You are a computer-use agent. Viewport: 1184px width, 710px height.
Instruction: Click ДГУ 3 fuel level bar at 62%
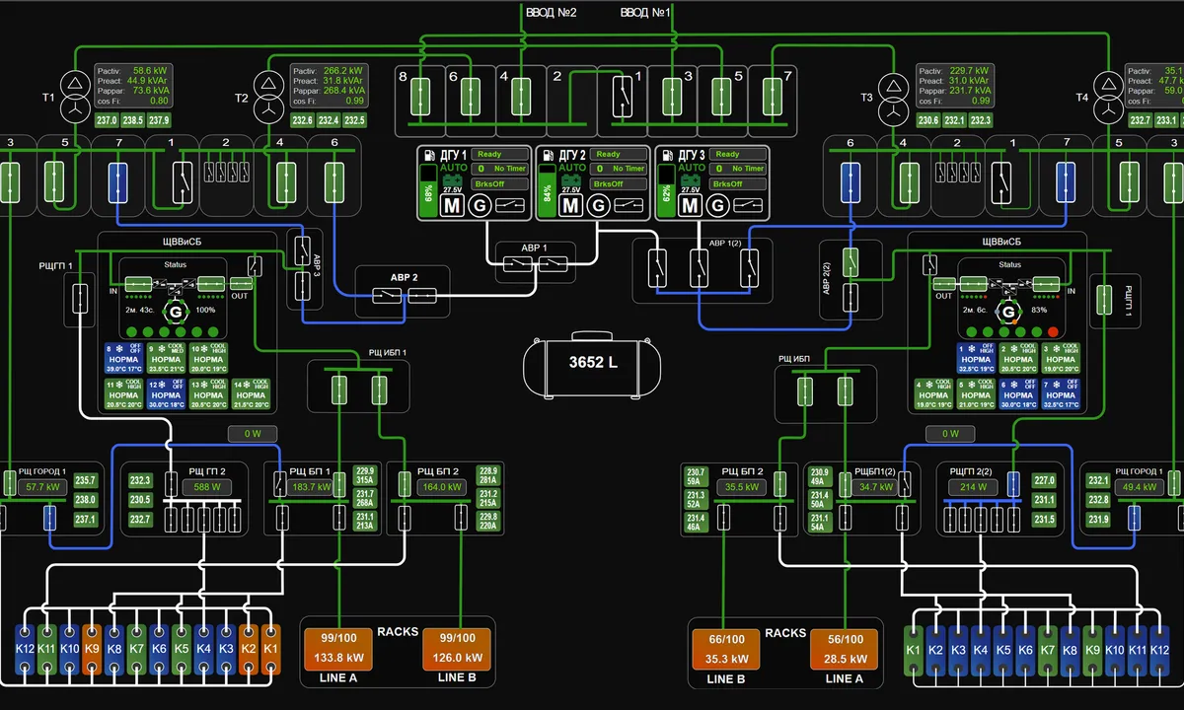point(666,191)
